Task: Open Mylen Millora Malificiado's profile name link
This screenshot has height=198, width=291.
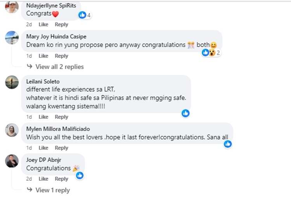Action: (x=58, y=129)
